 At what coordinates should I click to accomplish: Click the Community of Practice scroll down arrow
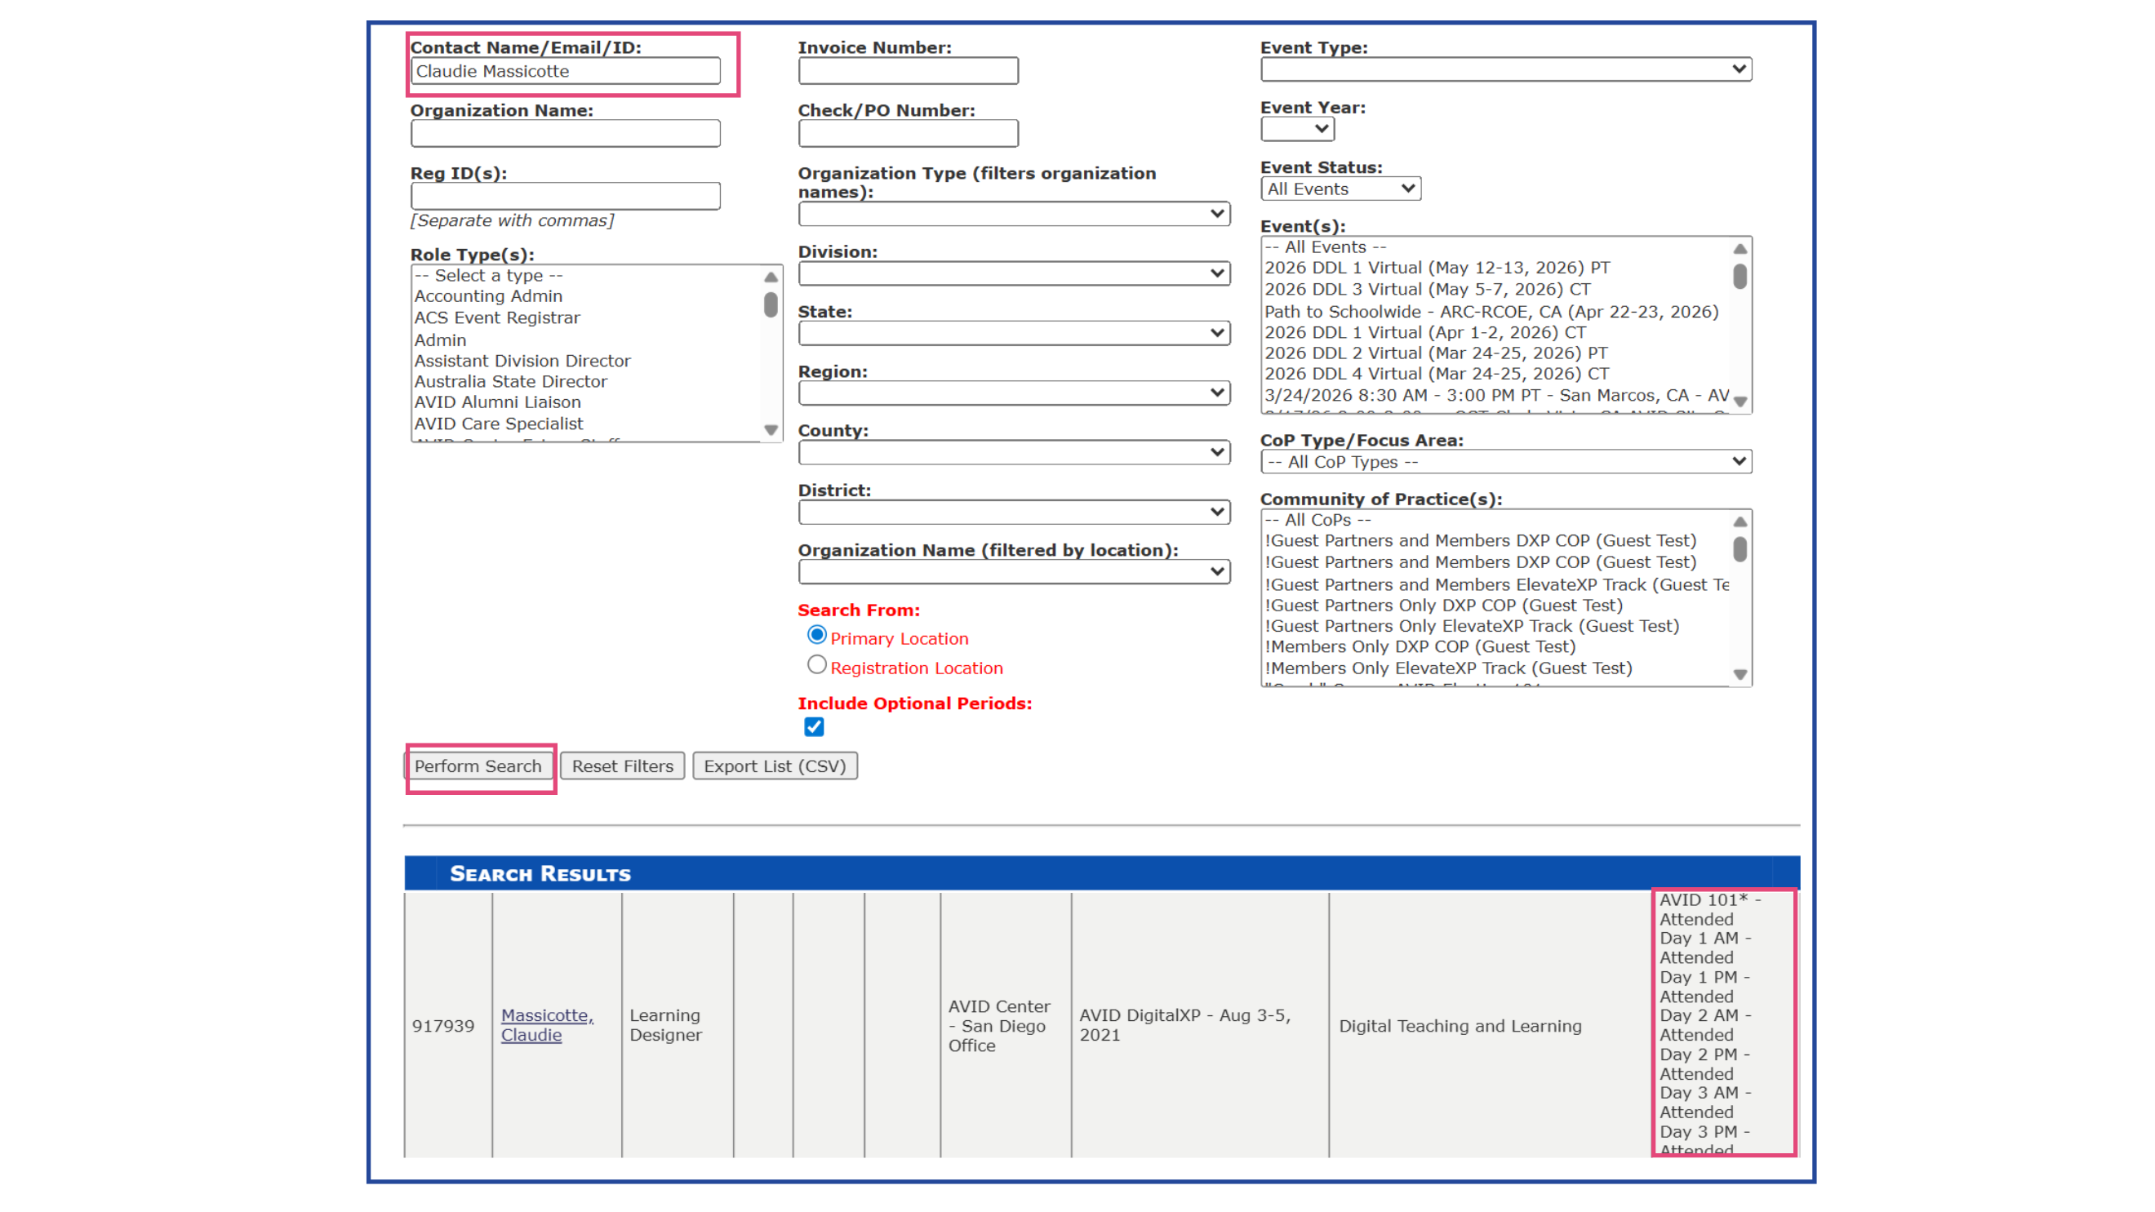[x=1740, y=674]
